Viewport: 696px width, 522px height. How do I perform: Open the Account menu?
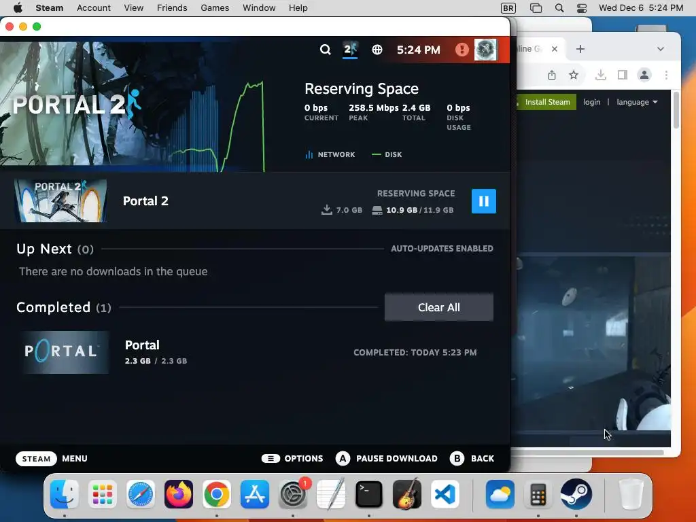pos(94,8)
